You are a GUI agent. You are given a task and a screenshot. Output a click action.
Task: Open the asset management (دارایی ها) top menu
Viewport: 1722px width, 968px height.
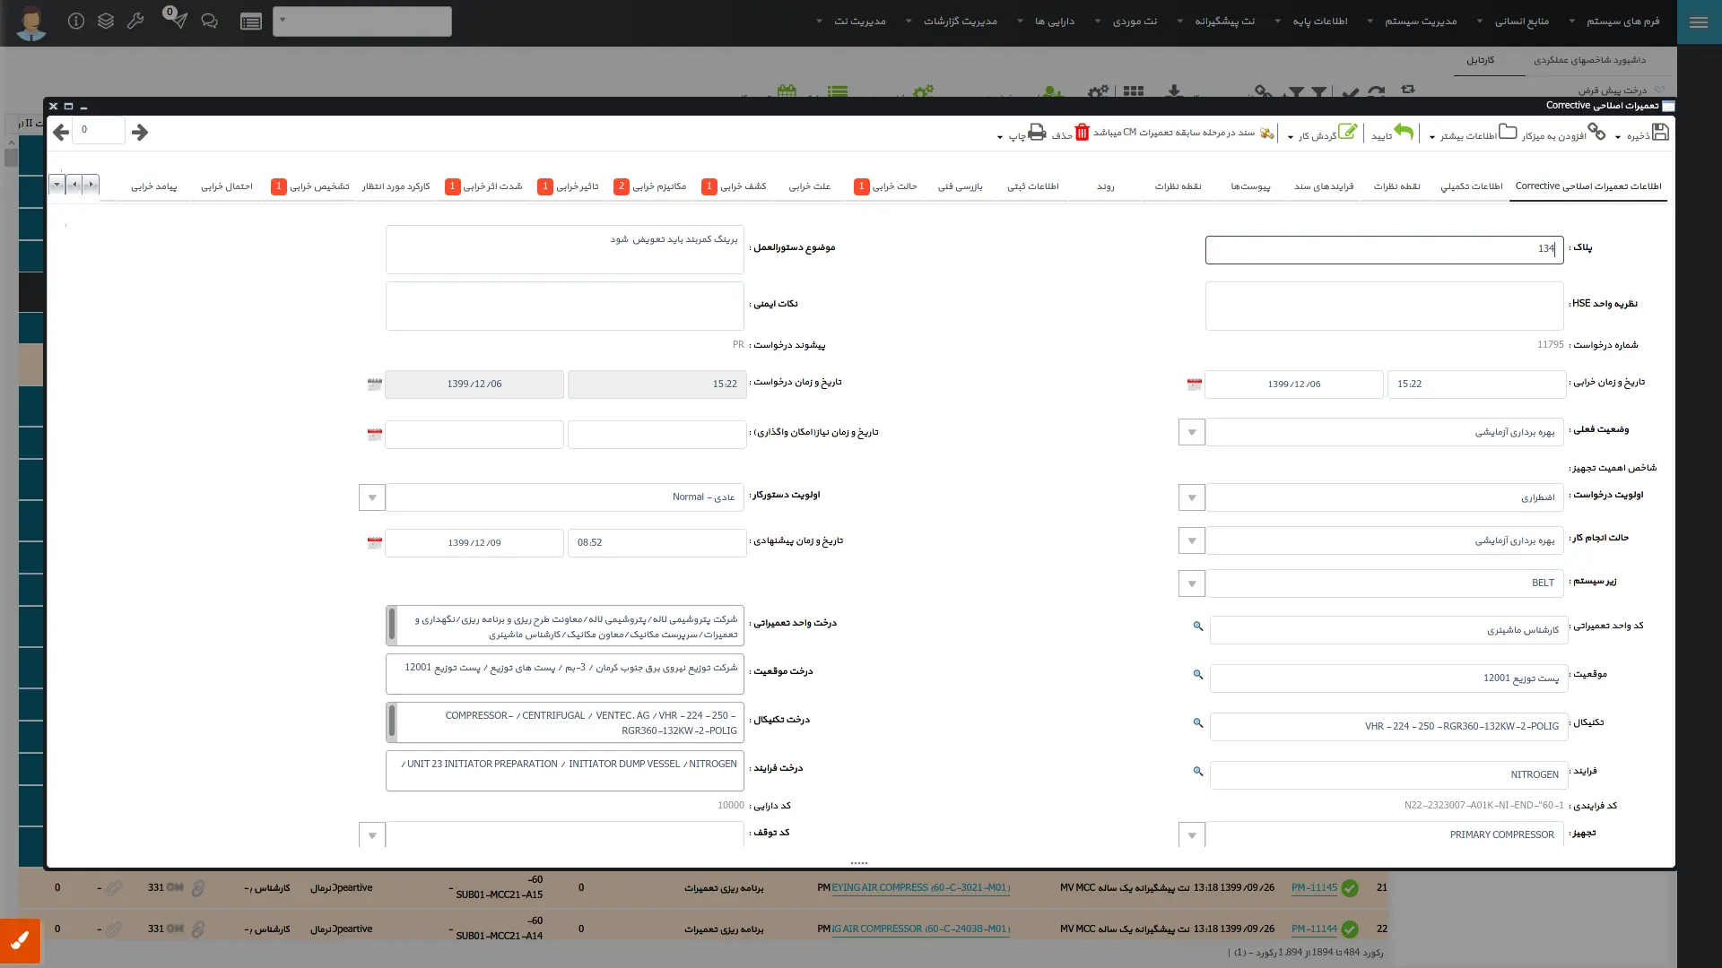click(1054, 22)
